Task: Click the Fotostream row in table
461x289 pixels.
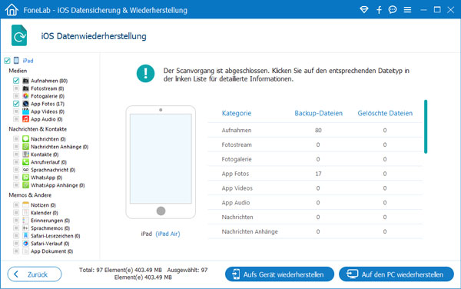Action: tap(315, 144)
